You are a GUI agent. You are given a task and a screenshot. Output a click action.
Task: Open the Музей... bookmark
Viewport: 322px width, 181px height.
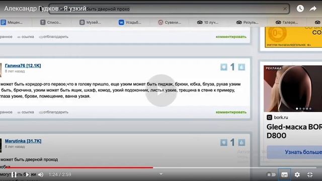pyautogui.click(x=90, y=22)
